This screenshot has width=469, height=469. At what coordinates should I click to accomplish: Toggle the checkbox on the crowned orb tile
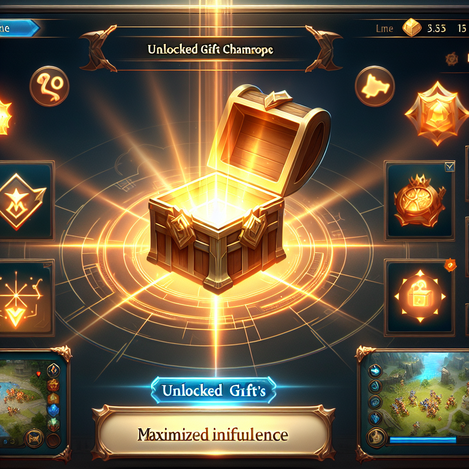pyautogui.click(x=450, y=167)
